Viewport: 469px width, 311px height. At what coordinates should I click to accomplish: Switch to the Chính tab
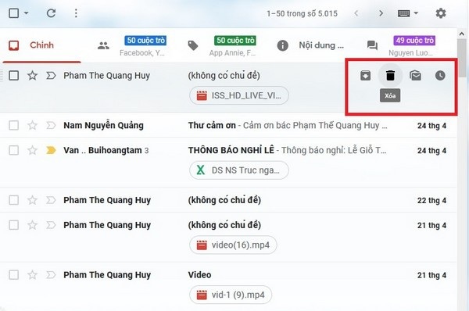click(42, 45)
